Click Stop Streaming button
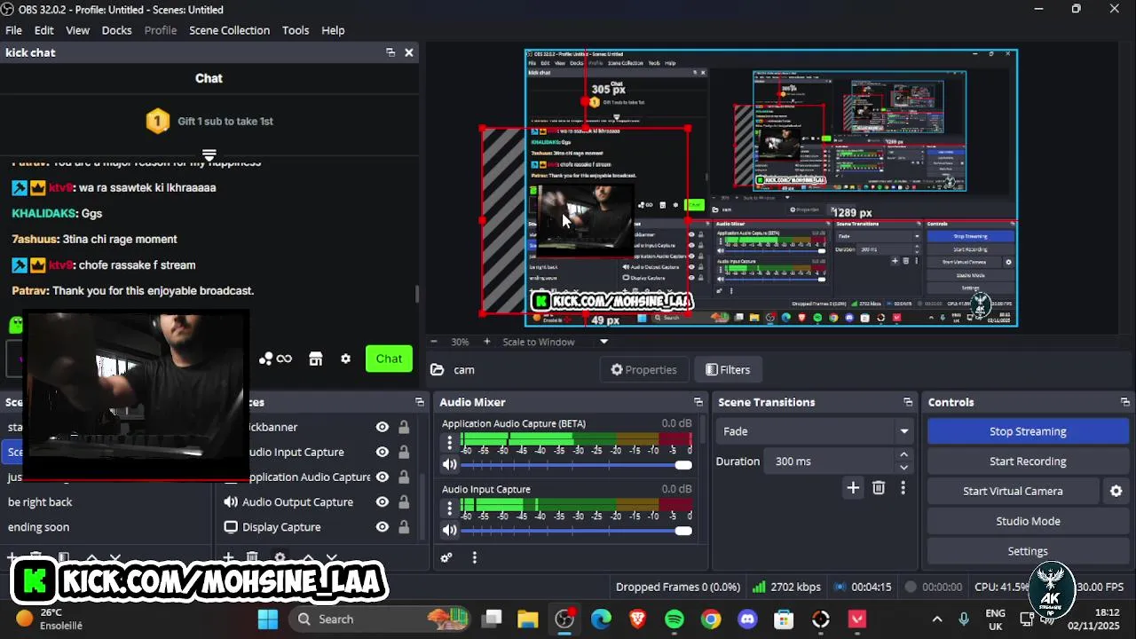This screenshot has height=639, width=1136. pos(1028,431)
